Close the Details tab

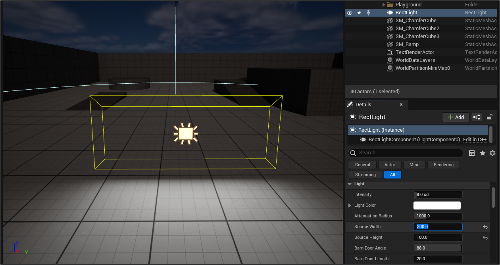[x=401, y=105]
